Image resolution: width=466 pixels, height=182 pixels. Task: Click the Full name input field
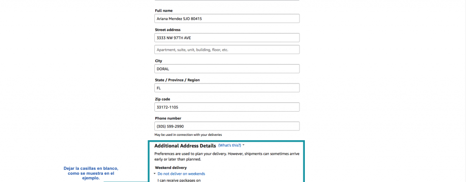pyautogui.click(x=227, y=18)
